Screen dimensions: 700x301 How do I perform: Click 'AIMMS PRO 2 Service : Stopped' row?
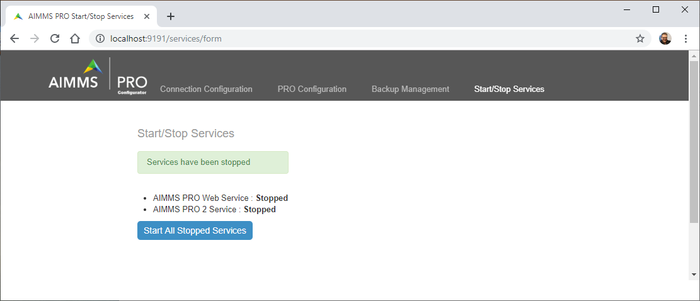[x=214, y=209]
